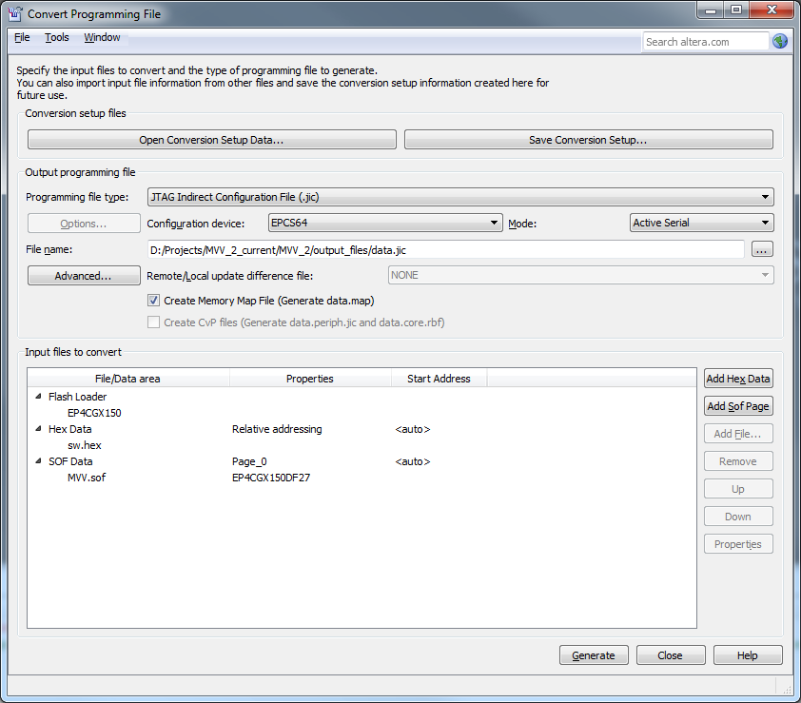Viewport: 801px width, 703px height.
Task: Select the SOF Data row label
Action: coord(70,461)
